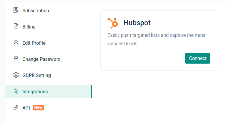This screenshot has width=226, height=126.
Task: Open the GDPR Setting page
Action: [37, 76]
